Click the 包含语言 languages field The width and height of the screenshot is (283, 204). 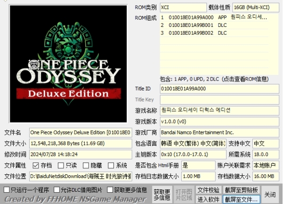[x=193, y=144]
